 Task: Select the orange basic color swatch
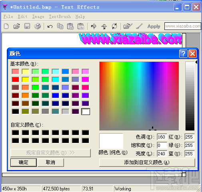point(26,95)
